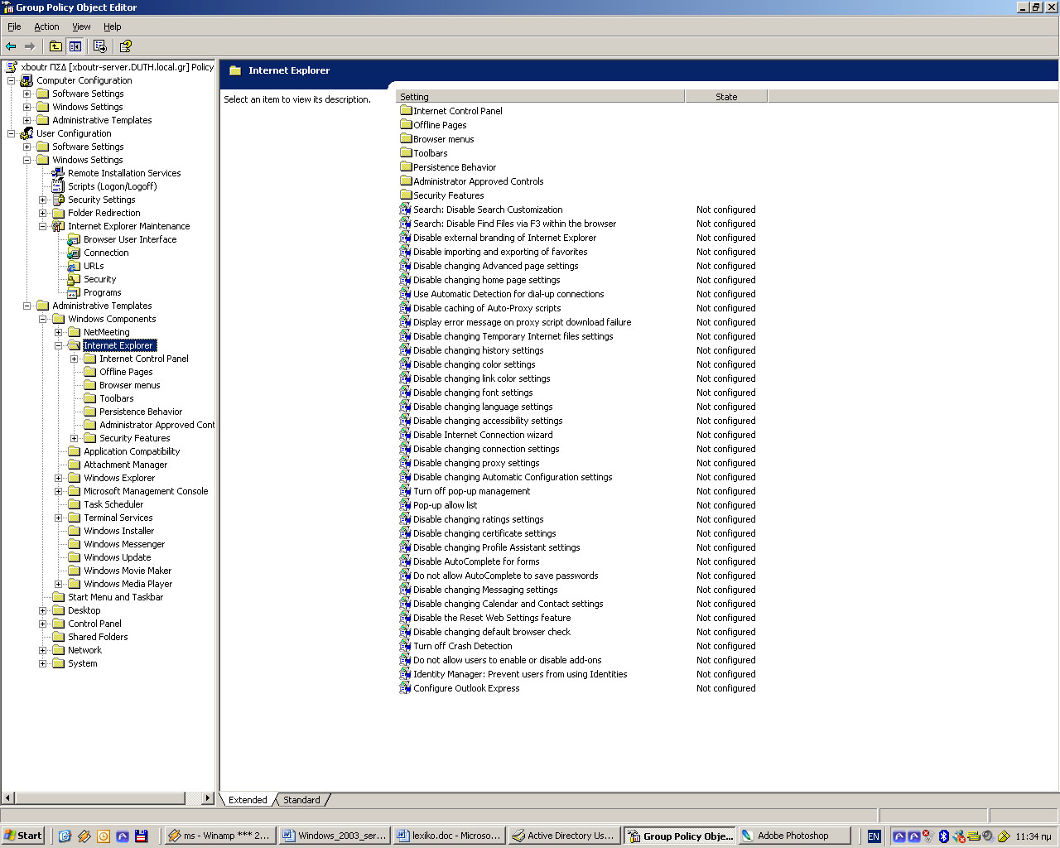Expand the Security Features tree node
The height and width of the screenshot is (848, 1060).
pyautogui.click(x=75, y=438)
